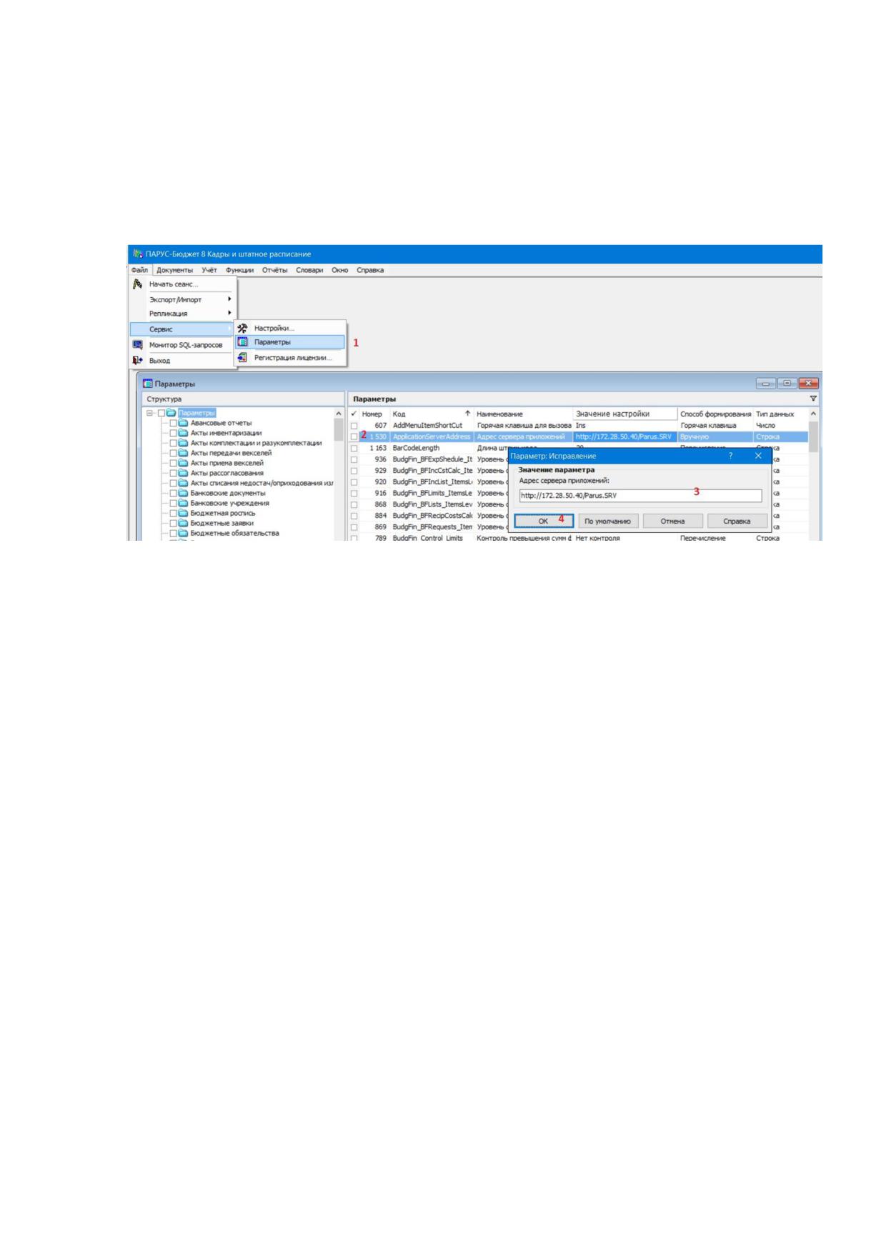Click the folder icon of Банковские документы
The width and height of the screenshot is (886, 1253).
click(184, 493)
